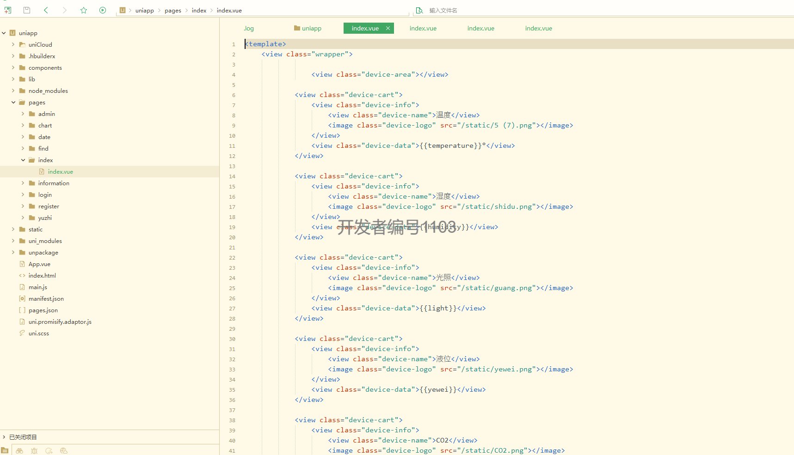794x455 pixels.
Task: Go forward with the right arrow
Action: pos(64,10)
